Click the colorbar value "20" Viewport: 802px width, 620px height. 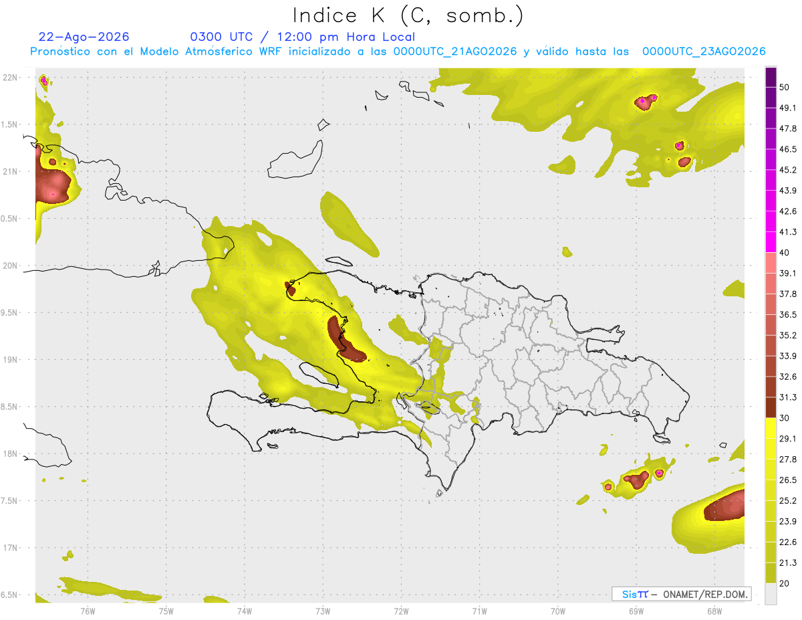click(x=785, y=584)
